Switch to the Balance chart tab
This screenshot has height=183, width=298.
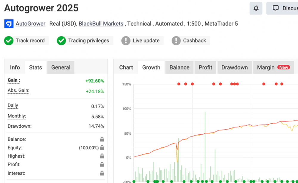(x=179, y=67)
